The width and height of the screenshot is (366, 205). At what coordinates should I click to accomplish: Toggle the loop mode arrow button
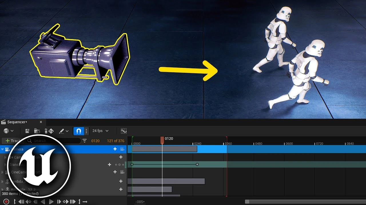(x=85, y=202)
